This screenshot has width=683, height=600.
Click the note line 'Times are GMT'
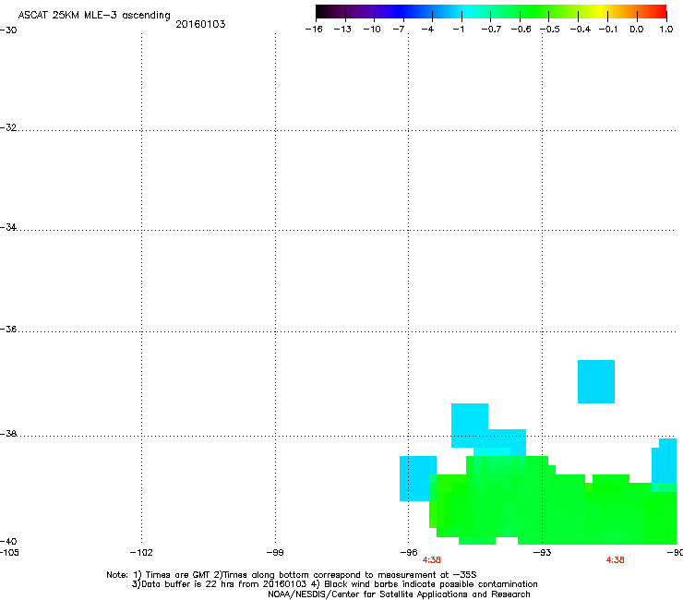point(292,575)
